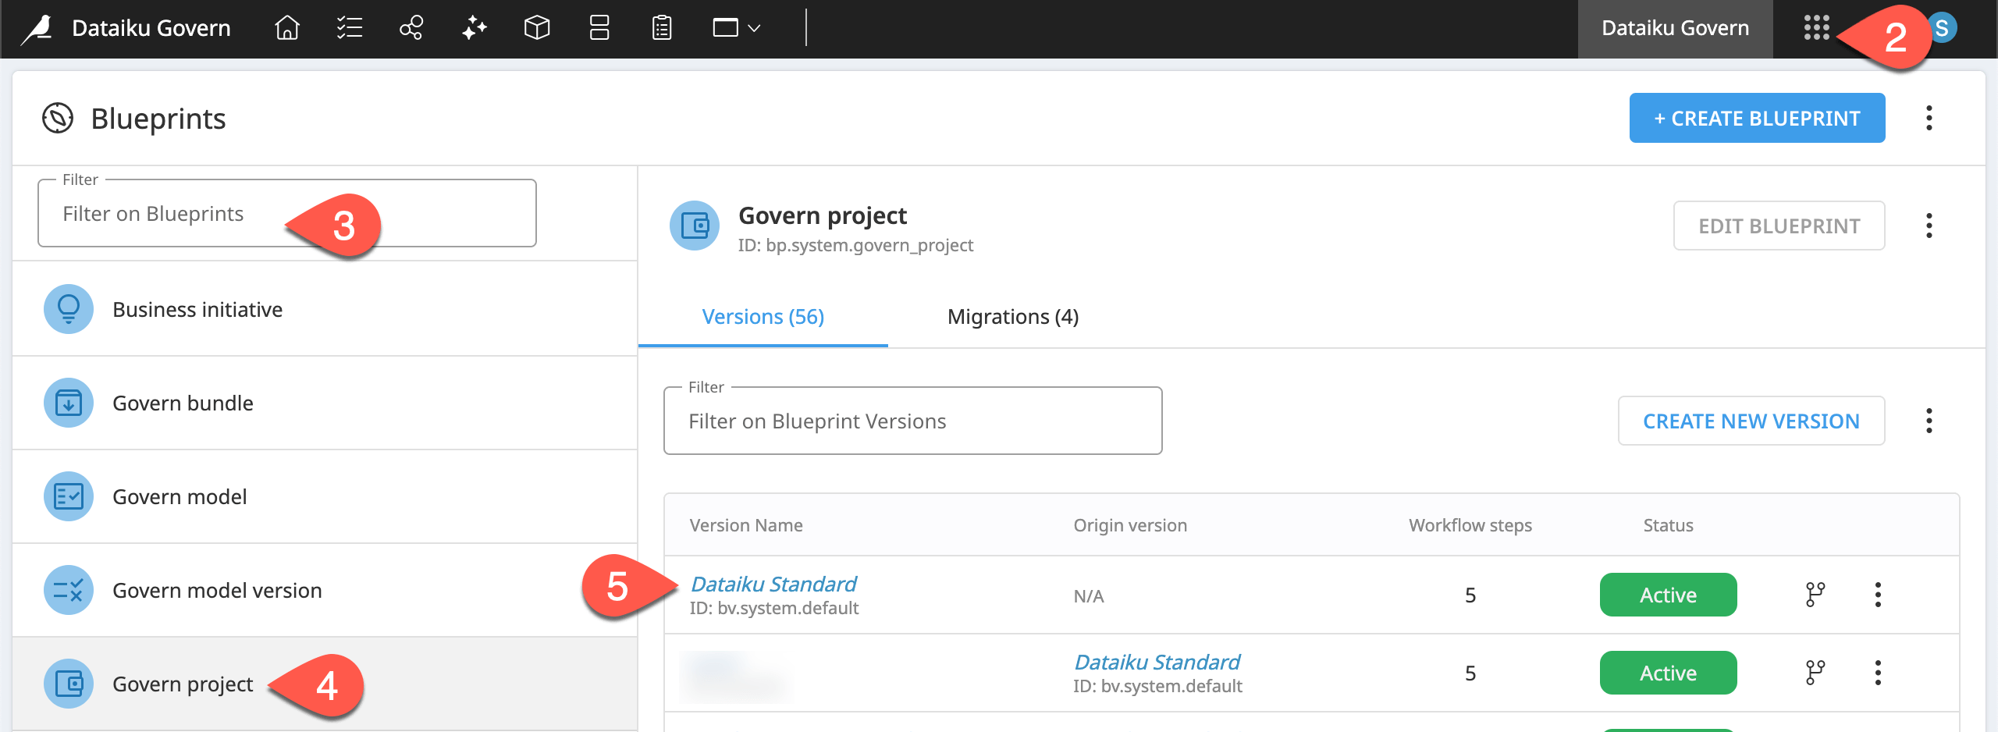Select the Versions tab
The width and height of the screenshot is (1998, 732).
[763, 317]
